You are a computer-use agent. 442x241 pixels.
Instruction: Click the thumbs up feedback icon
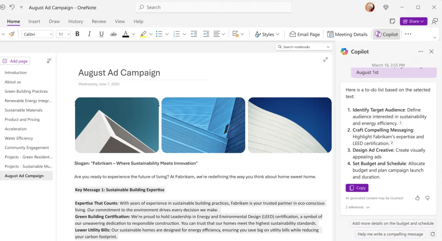[x=417, y=198]
